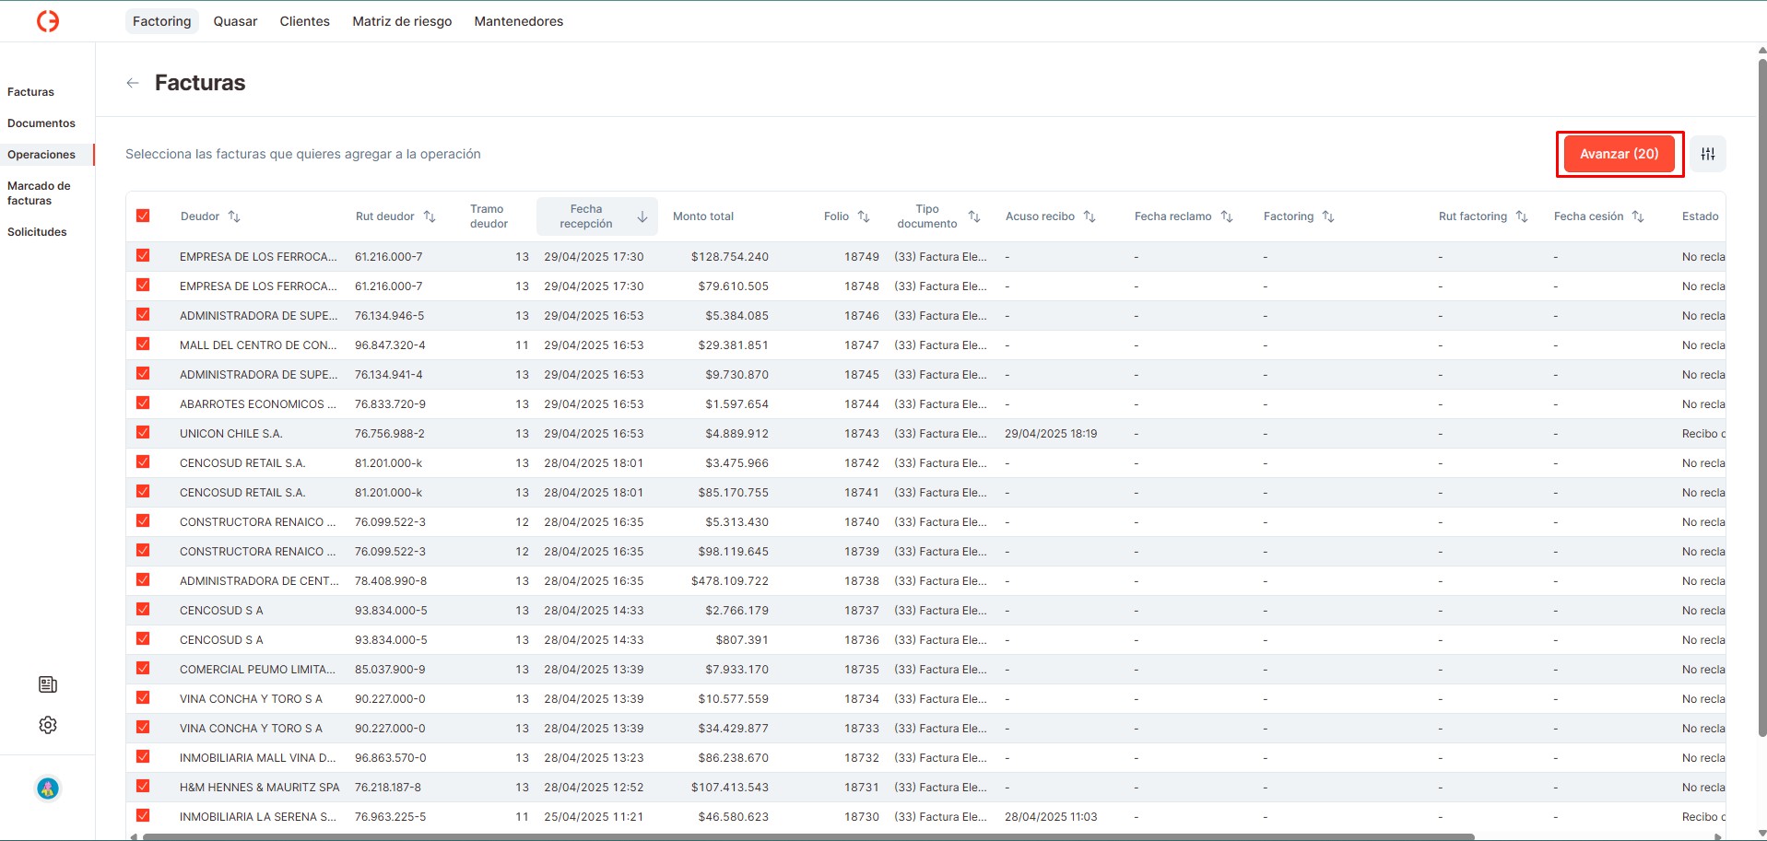The height and width of the screenshot is (841, 1767).
Task: Open the settings gear icon
Action: (48, 725)
